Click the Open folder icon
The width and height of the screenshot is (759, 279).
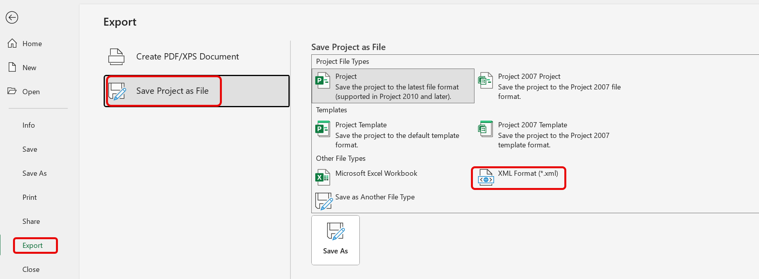tap(12, 91)
